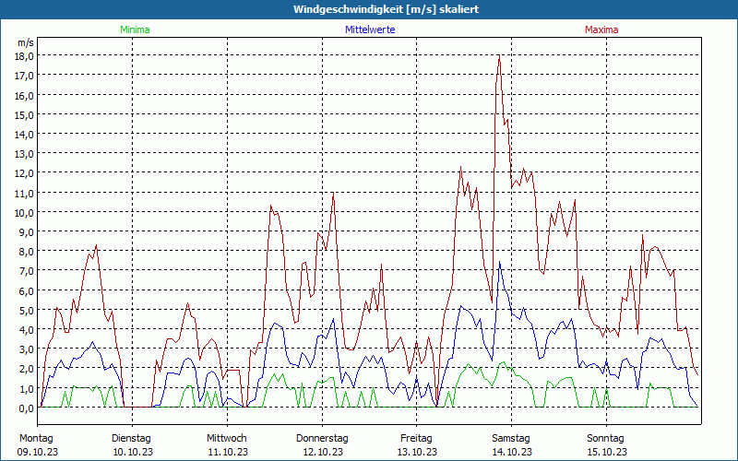738x461 pixels.
Task: Click the 'Sonntag' day label
Action: click(x=606, y=438)
